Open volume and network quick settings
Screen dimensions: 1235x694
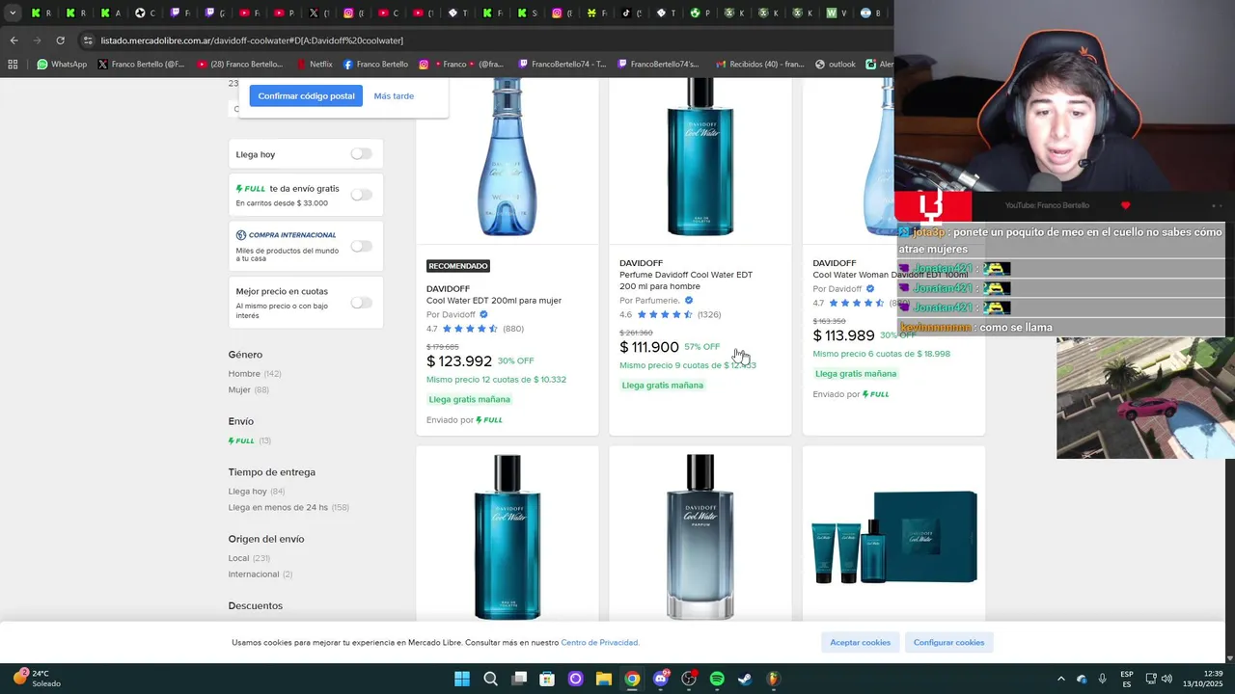click(1159, 679)
